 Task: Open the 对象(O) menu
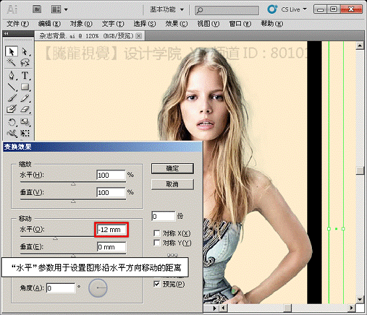(x=81, y=24)
